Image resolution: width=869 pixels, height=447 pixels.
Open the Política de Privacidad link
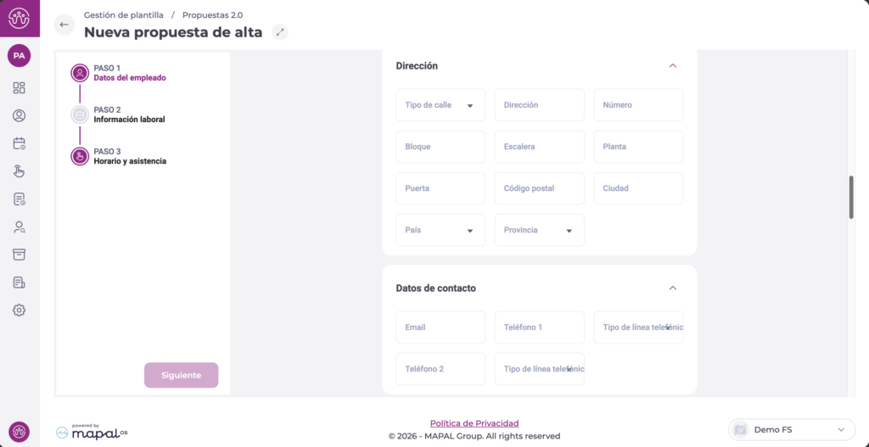click(x=474, y=423)
